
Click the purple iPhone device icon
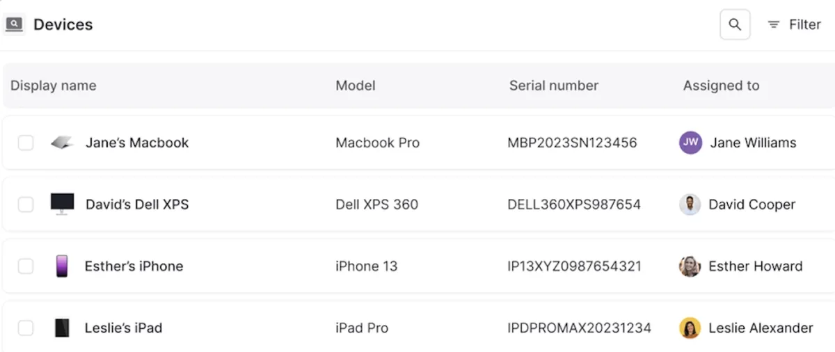62,266
